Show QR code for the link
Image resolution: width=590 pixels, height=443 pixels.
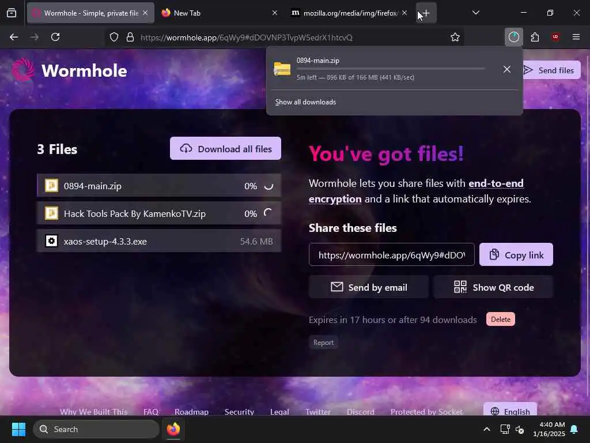(493, 287)
